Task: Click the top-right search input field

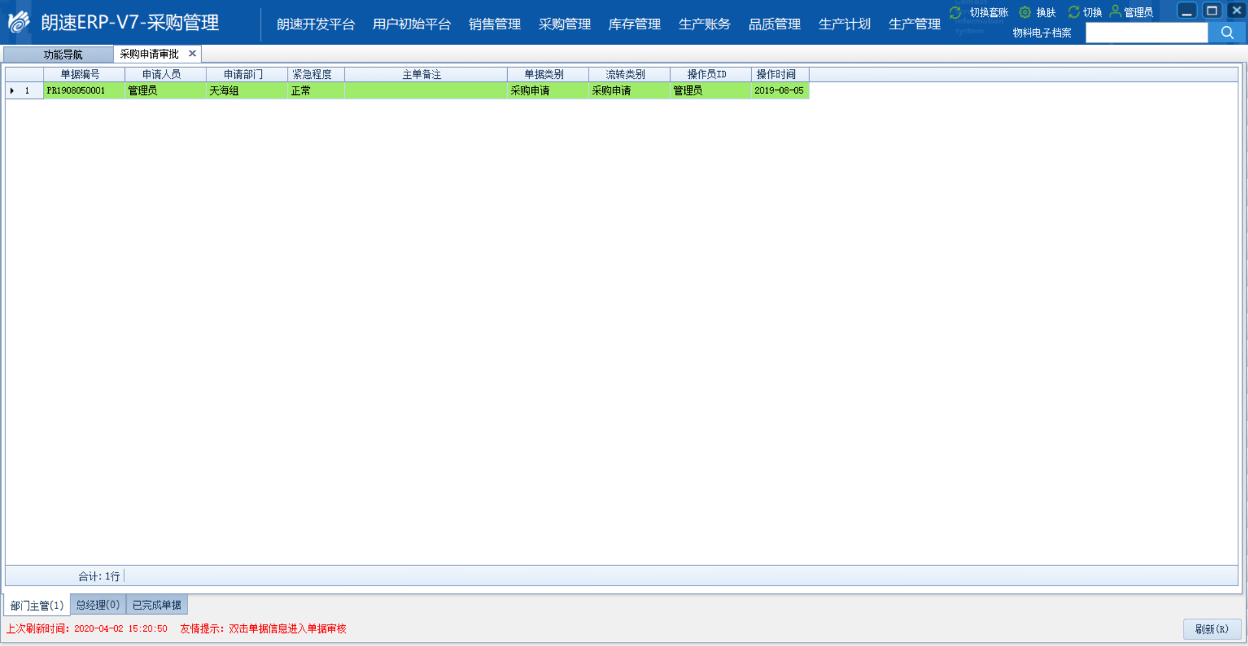Action: (1146, 33)
